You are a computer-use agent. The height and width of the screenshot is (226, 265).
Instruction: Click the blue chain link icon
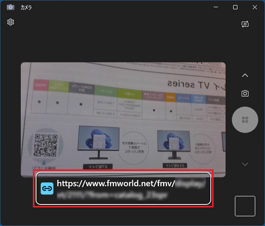click(x=47, y=188)
